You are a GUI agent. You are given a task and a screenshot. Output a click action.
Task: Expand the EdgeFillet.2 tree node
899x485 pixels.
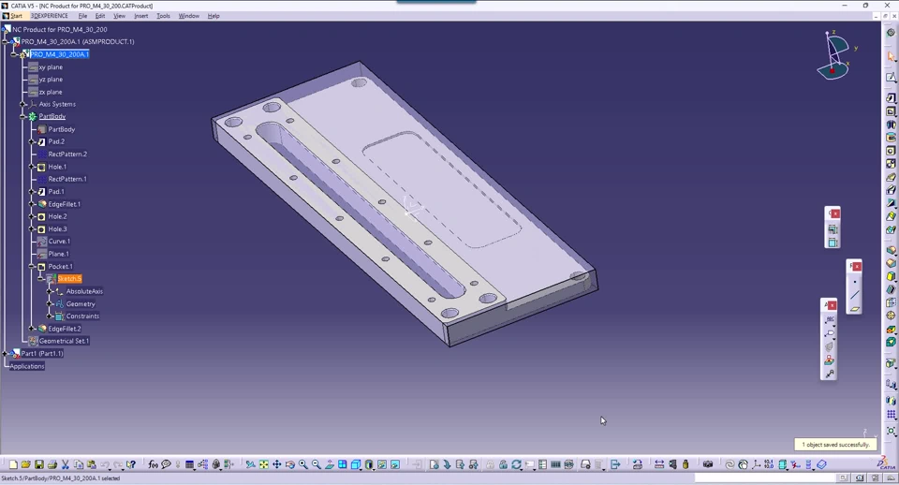click(x=32, y=329)
